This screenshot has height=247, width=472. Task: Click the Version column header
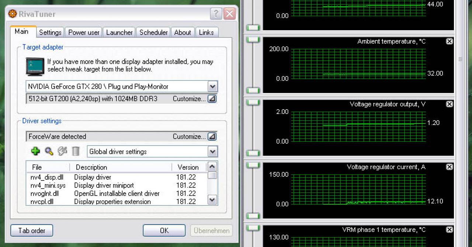pyautogui.click(x=190, y=167)
